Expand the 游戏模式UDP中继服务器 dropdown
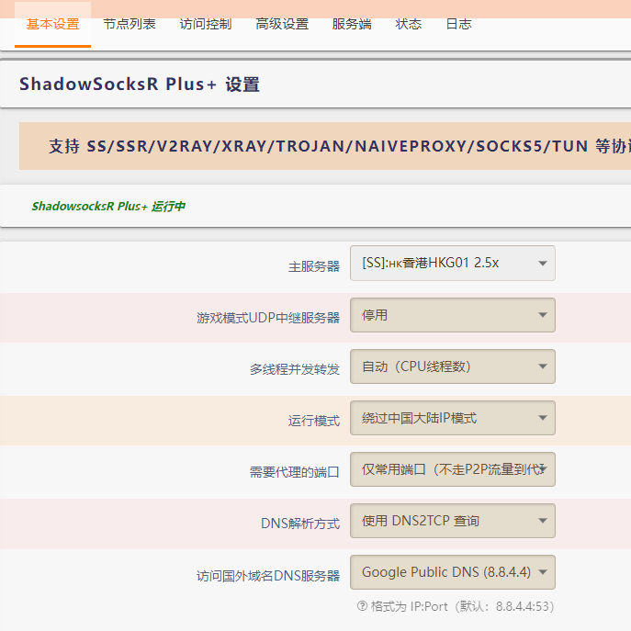 (x=453, y=315)
